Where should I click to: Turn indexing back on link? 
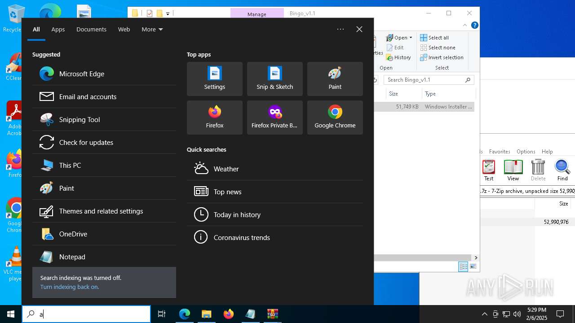click(70, 287)
